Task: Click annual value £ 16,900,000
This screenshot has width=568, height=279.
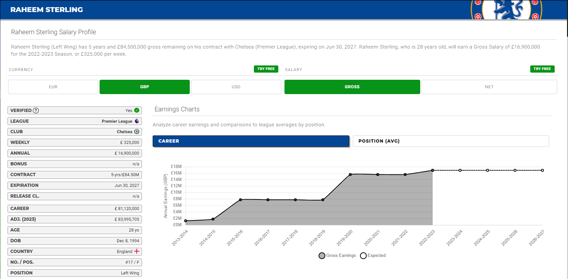Action: (x=127, y=153)
